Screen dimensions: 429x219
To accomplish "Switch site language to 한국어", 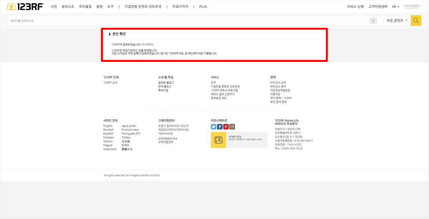I will pyautogui.click(x=125, y=145).
